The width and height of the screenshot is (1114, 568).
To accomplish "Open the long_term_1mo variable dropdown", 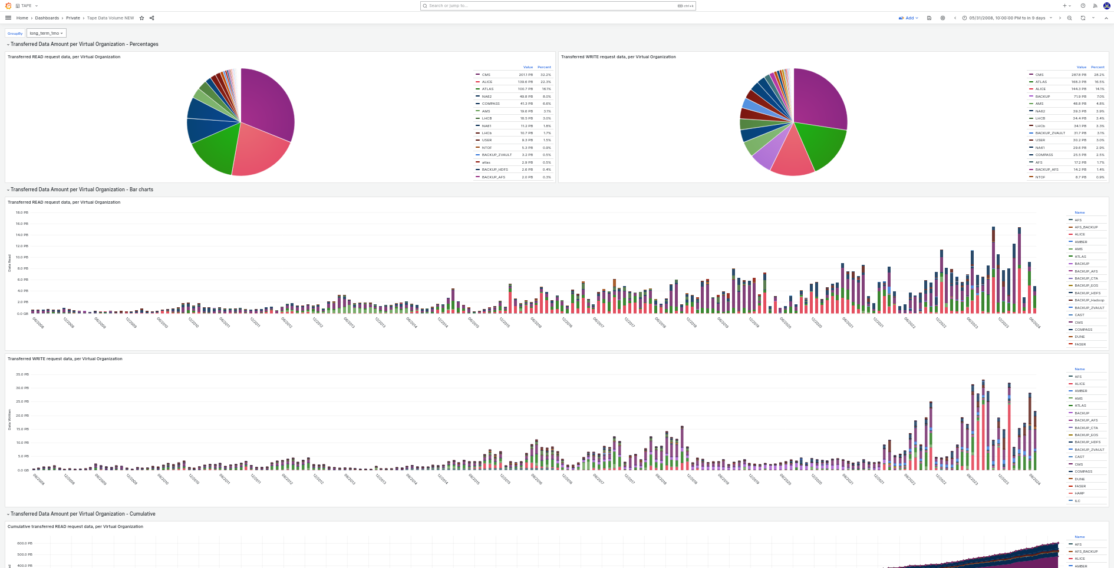I will pyautogui.click(x=46, y=33).
